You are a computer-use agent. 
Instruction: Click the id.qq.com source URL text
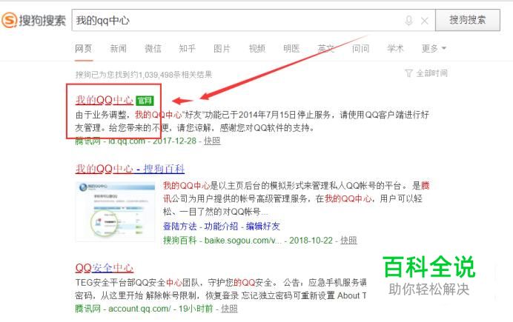pos(127,141)
